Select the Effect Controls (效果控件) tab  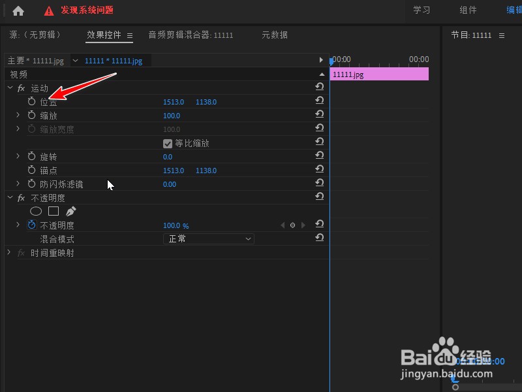104,35
